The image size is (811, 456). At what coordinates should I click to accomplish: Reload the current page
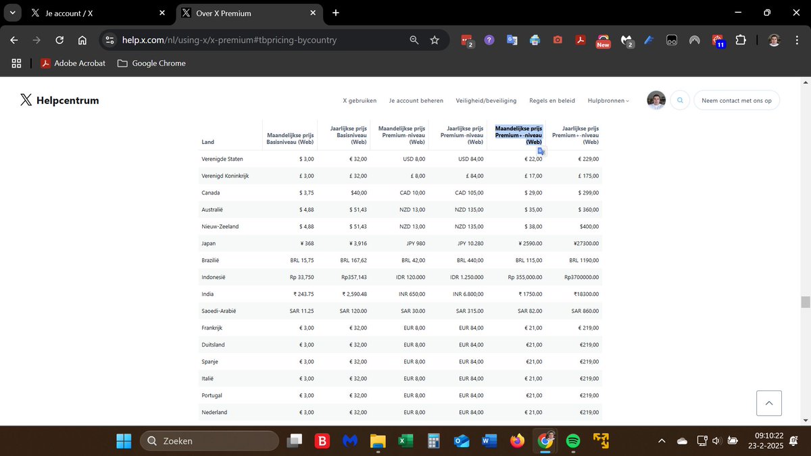(59, 40)
